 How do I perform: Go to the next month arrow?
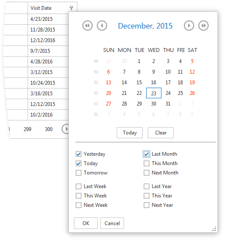tap(189, 26)
